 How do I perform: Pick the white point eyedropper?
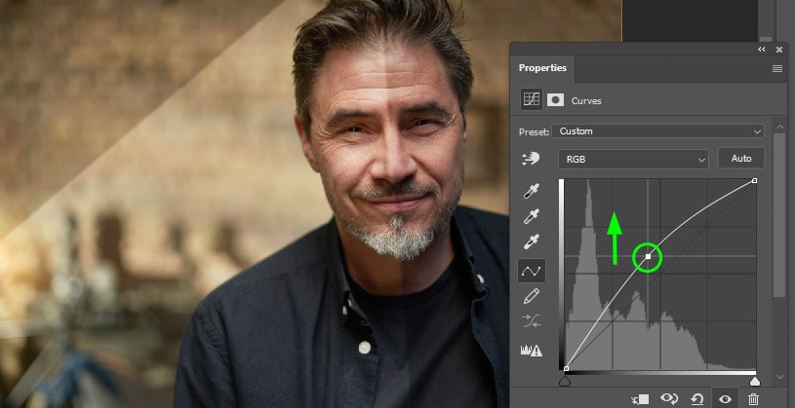(x=531, y=241)
